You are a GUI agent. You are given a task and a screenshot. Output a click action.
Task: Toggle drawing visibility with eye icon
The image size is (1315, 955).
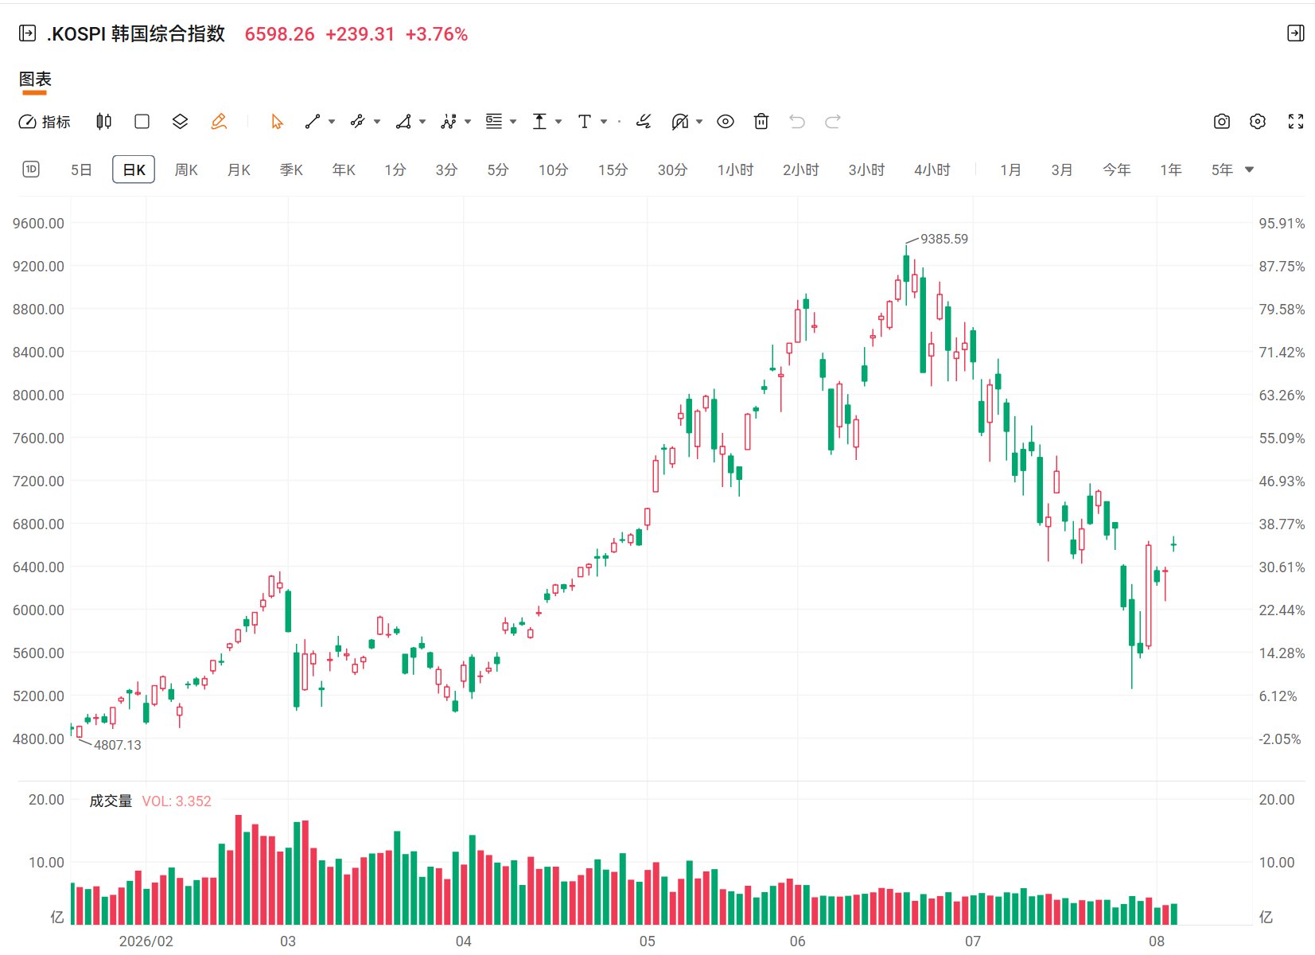[725, 122]
